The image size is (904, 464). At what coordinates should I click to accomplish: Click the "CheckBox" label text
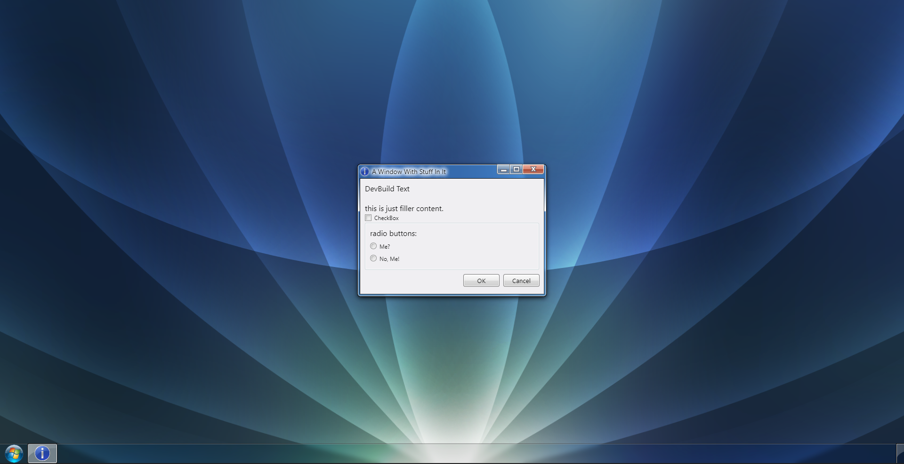(387, 218)
